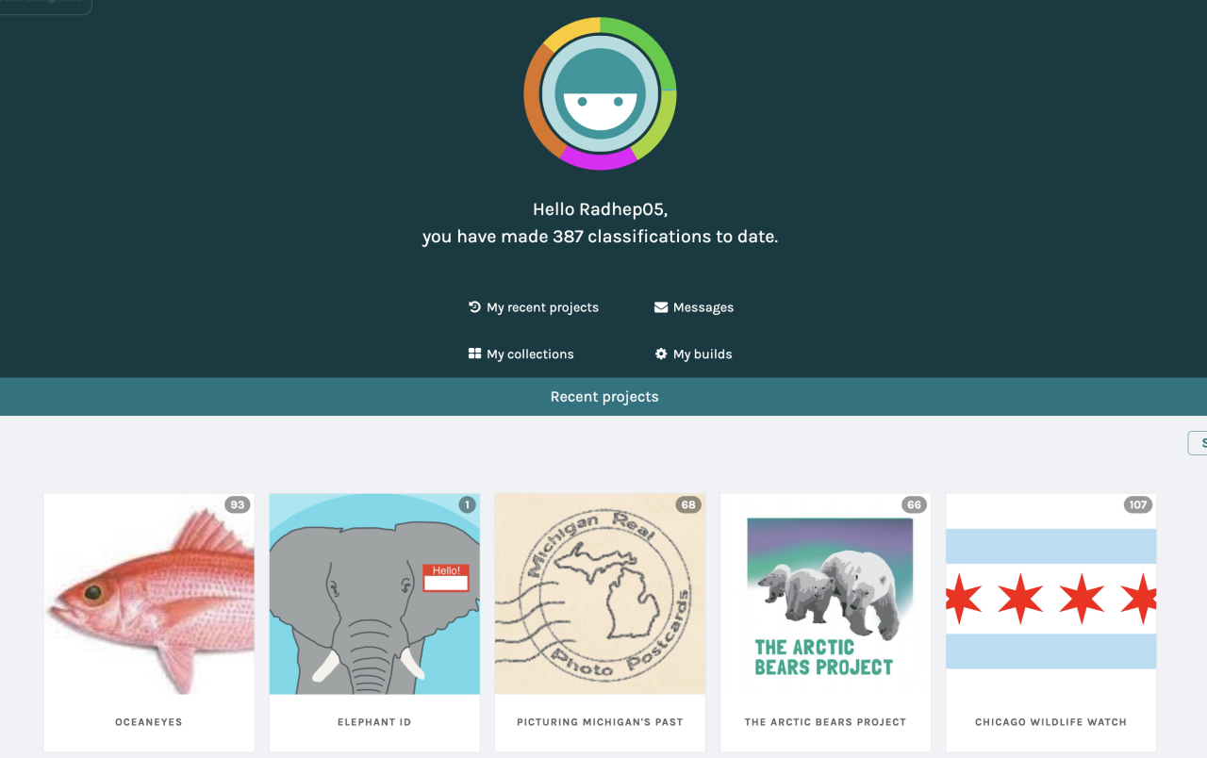Viewport: 1207px width, 758px height.
Task: Click the history icon beside My recent projects
Action: (474, 306)
